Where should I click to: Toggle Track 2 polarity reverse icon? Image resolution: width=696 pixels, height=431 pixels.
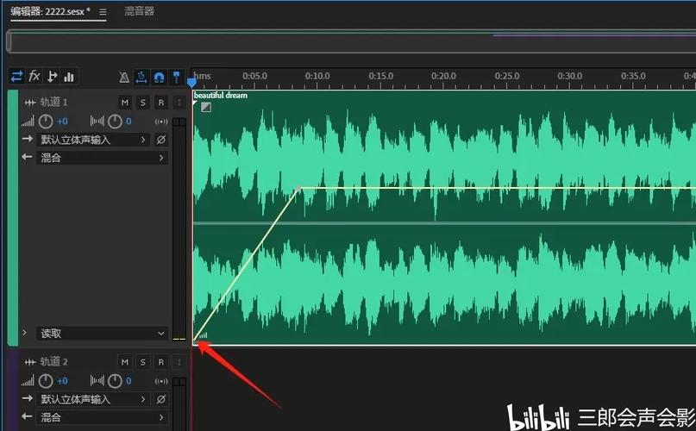click(161, 399)
